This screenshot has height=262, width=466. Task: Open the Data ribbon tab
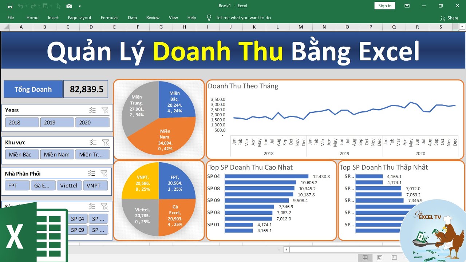click(x=133, y=18)
